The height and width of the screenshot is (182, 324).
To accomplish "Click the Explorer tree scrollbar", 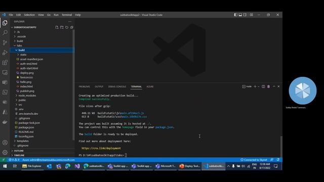I will (73, 84).
